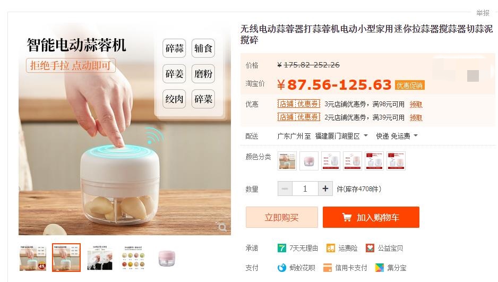
Task: Decrease quantity with the minus button
Action: 285,189
